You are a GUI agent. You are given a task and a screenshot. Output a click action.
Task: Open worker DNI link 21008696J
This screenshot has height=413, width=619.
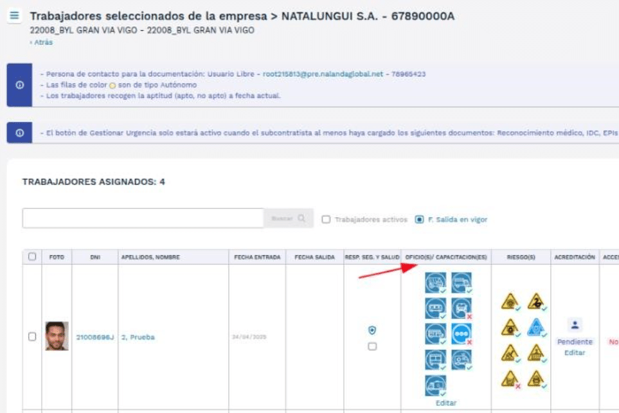click(x=94, y=337)
